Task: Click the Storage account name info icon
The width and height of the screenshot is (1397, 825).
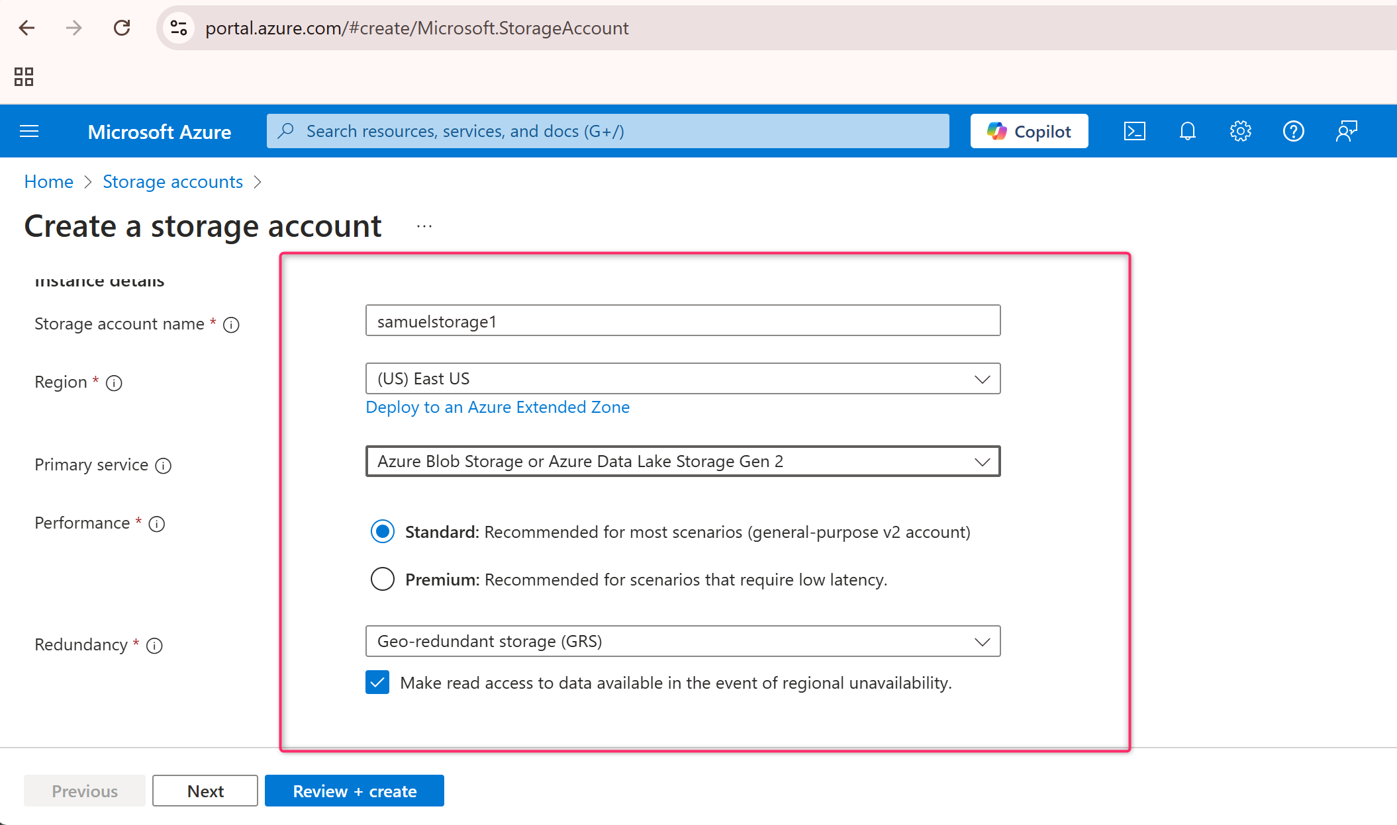Action: pyautogui.click(x=231, y=325)
